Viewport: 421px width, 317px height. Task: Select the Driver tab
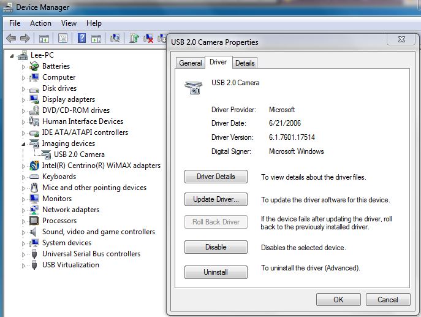[218, 62]
